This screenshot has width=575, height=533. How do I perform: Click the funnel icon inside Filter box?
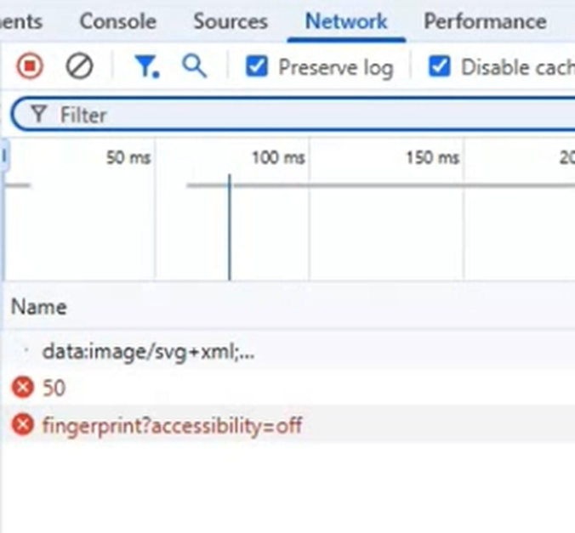38,114
